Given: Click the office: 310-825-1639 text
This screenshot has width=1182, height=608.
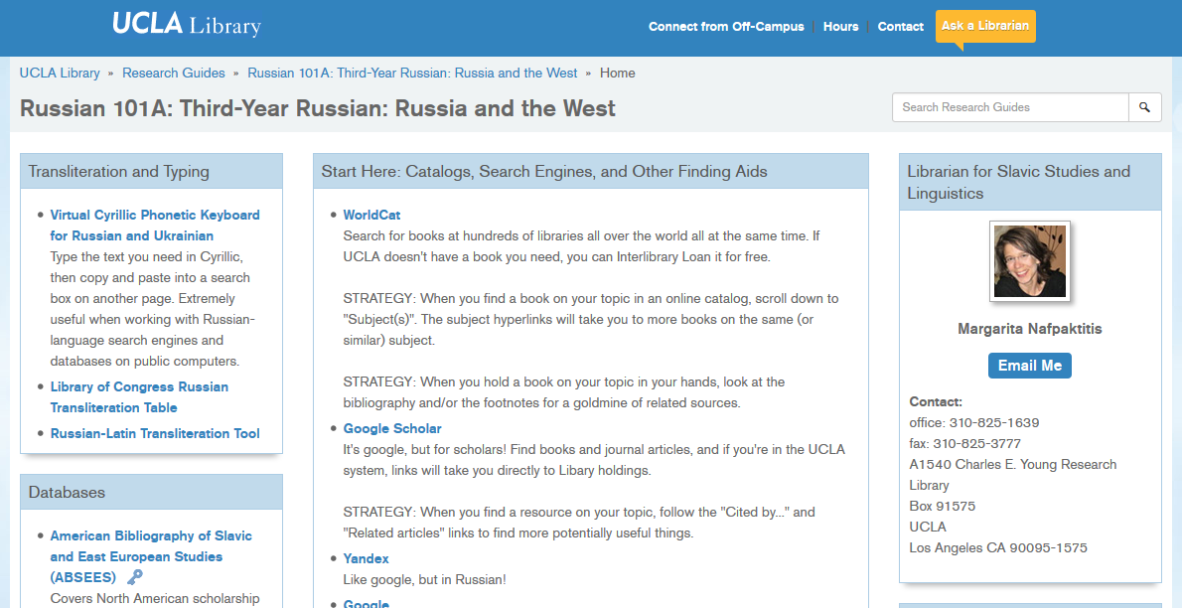Looking at the screenshot, I should coord(974,422).
